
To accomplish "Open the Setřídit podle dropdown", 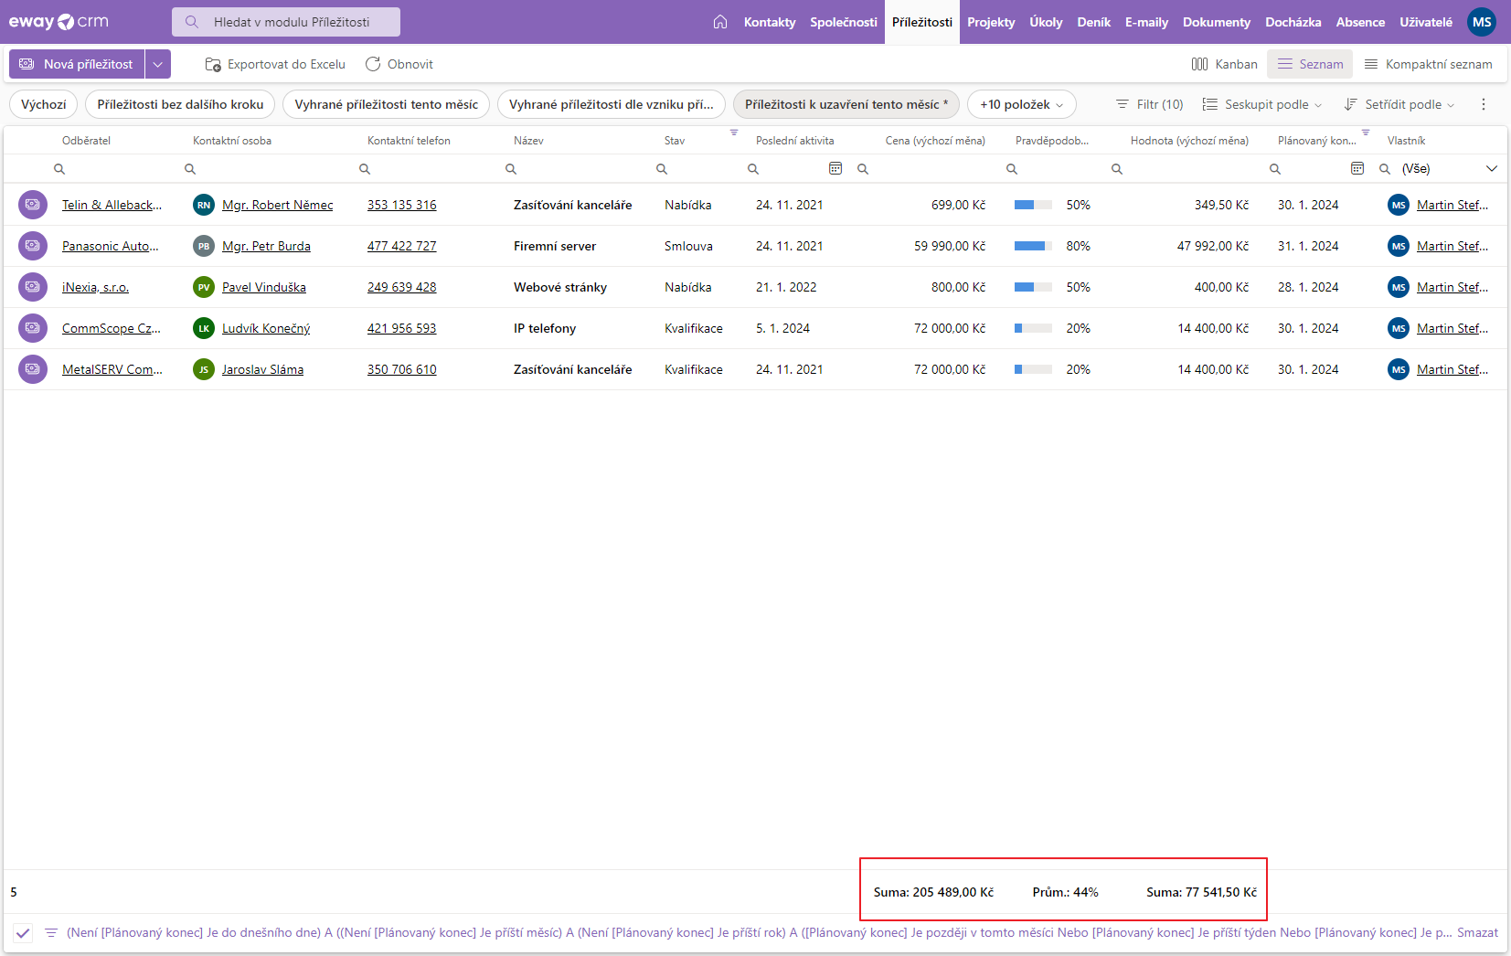I will pyautogui.click(x=1399, y=104).
